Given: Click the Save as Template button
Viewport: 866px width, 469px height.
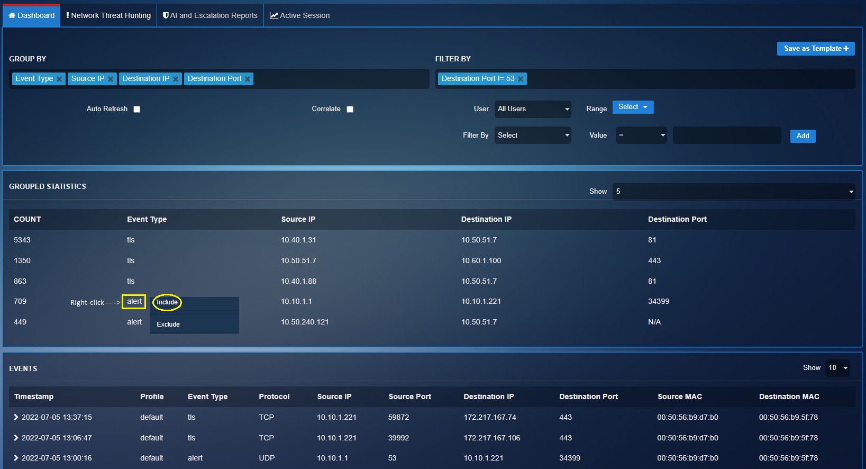Looking at the screenshot, I should point(816,49).
